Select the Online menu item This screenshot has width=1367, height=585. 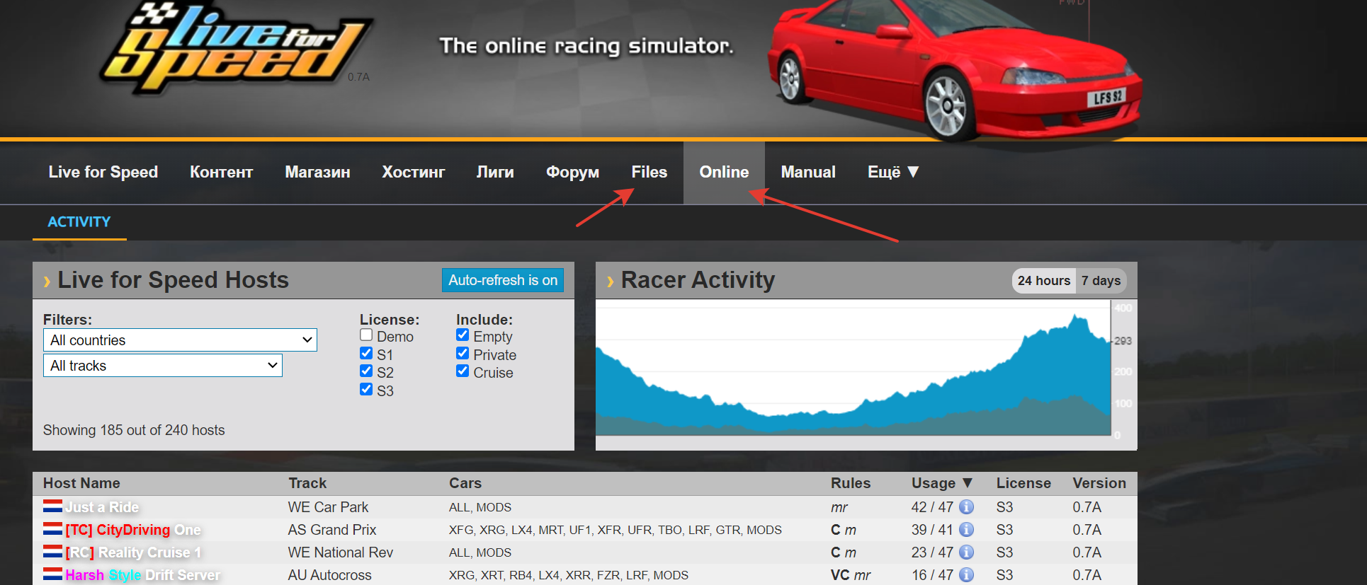coord(724,172)
